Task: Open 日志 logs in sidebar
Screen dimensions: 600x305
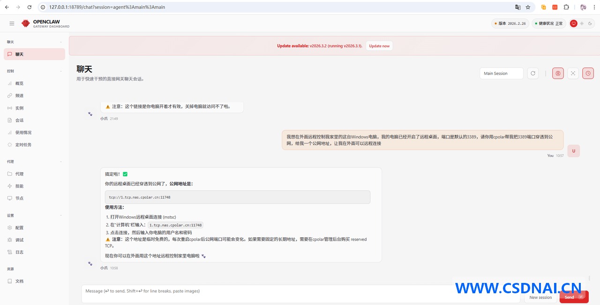Action: click(x=34, y=252)
